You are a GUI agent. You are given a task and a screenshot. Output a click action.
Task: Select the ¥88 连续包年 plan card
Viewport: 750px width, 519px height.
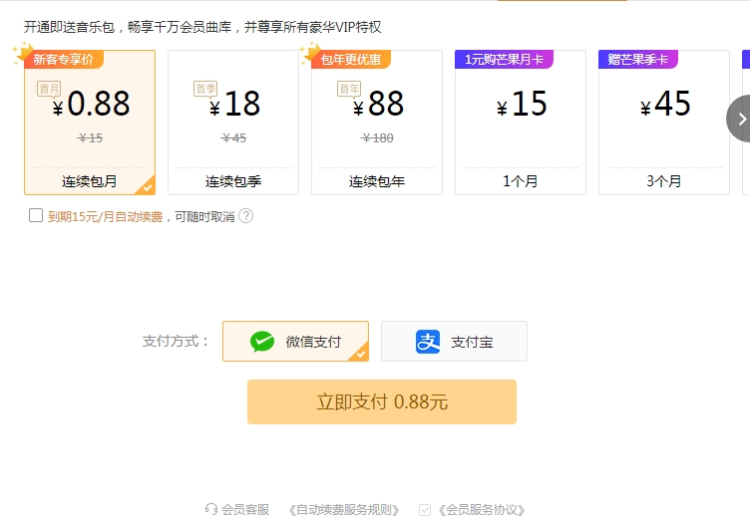(377, 123)
